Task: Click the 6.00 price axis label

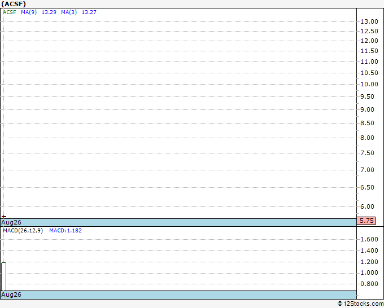Action: (368, 206)
